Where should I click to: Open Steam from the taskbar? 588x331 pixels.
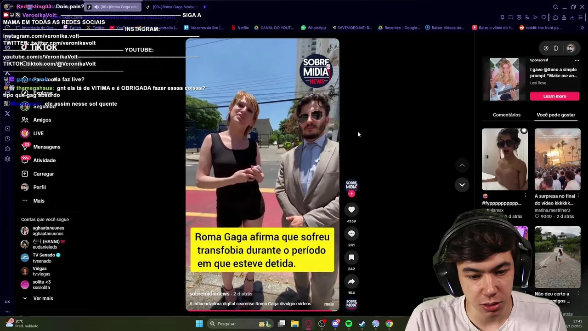362,324
